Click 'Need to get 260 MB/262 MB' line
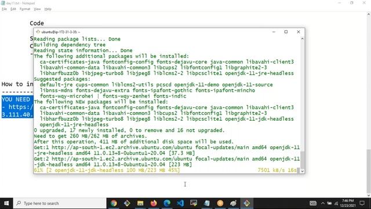The height and width of the screenshot is (209, 371). [x=90, y=136]
